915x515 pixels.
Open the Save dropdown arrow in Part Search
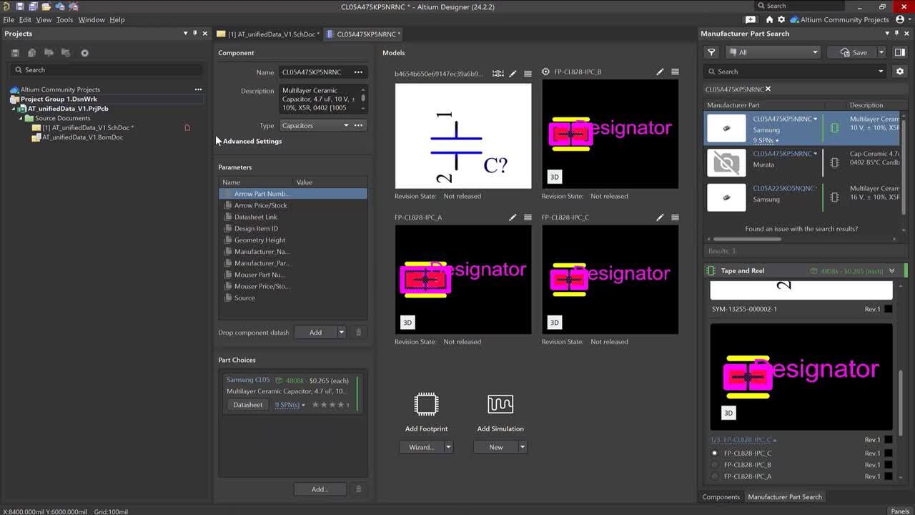coord(881,52)
